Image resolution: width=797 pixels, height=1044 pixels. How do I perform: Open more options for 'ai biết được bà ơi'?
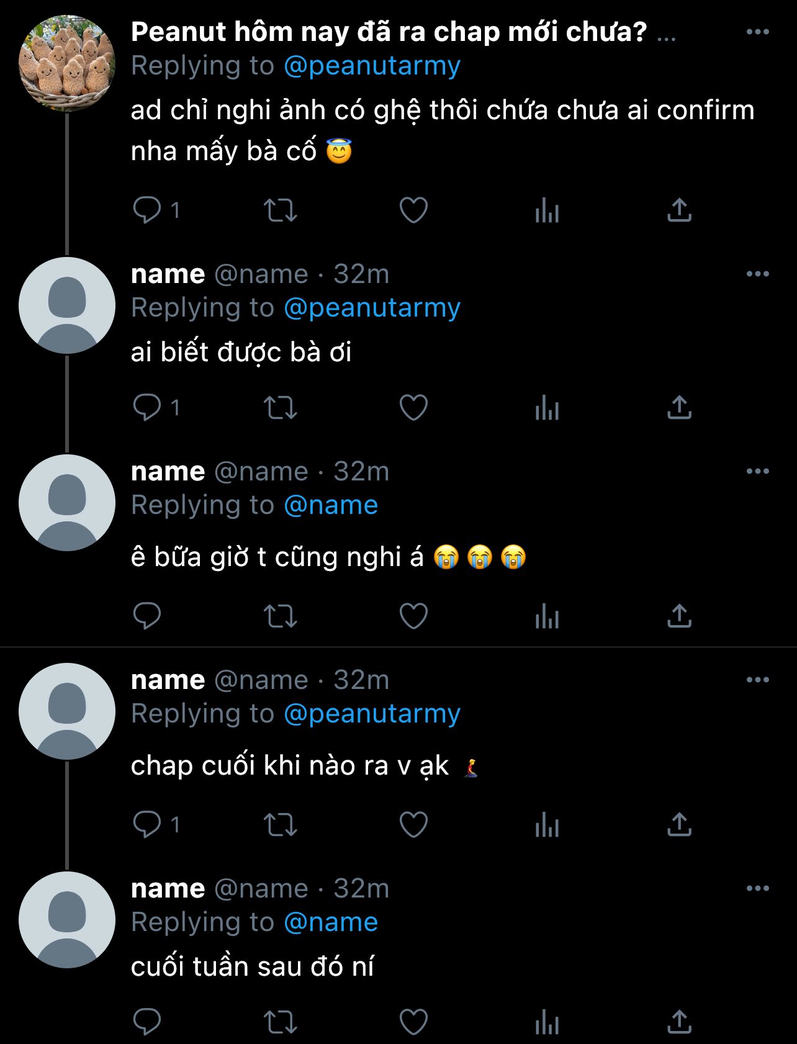757,274
